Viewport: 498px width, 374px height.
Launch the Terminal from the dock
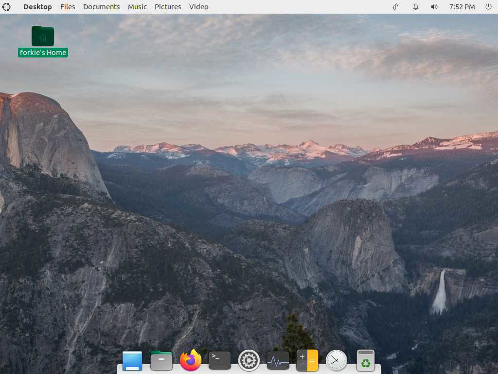220,361
